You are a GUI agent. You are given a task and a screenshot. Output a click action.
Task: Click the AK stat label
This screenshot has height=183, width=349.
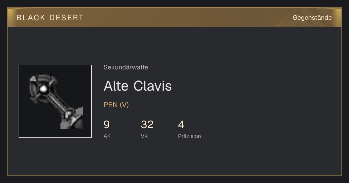tap(107, 136)
